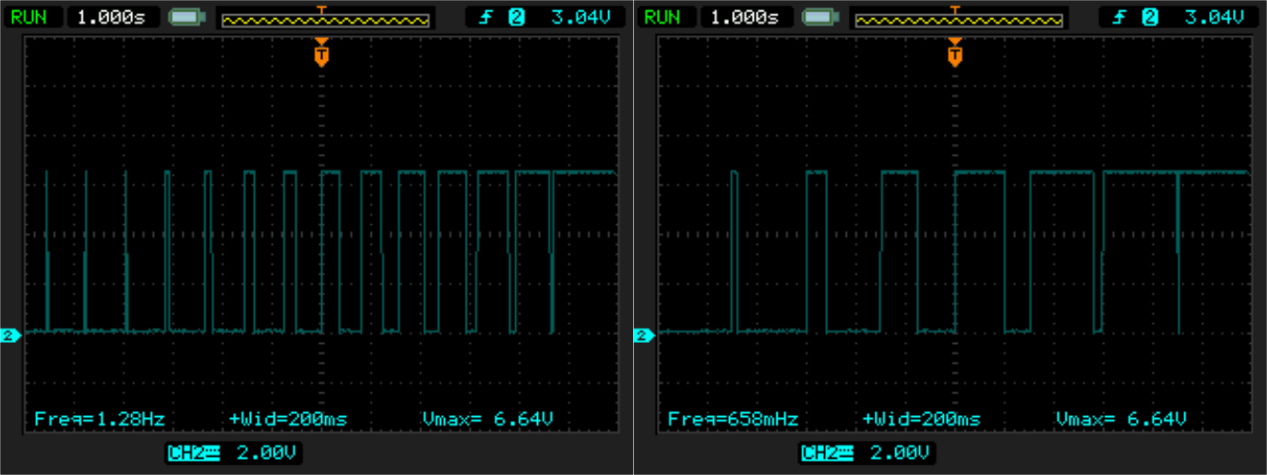The height and width of the screenshot is (475, 1267).
Task: Click channel 2 ground marker on right scope
Action: coord(643,335)
